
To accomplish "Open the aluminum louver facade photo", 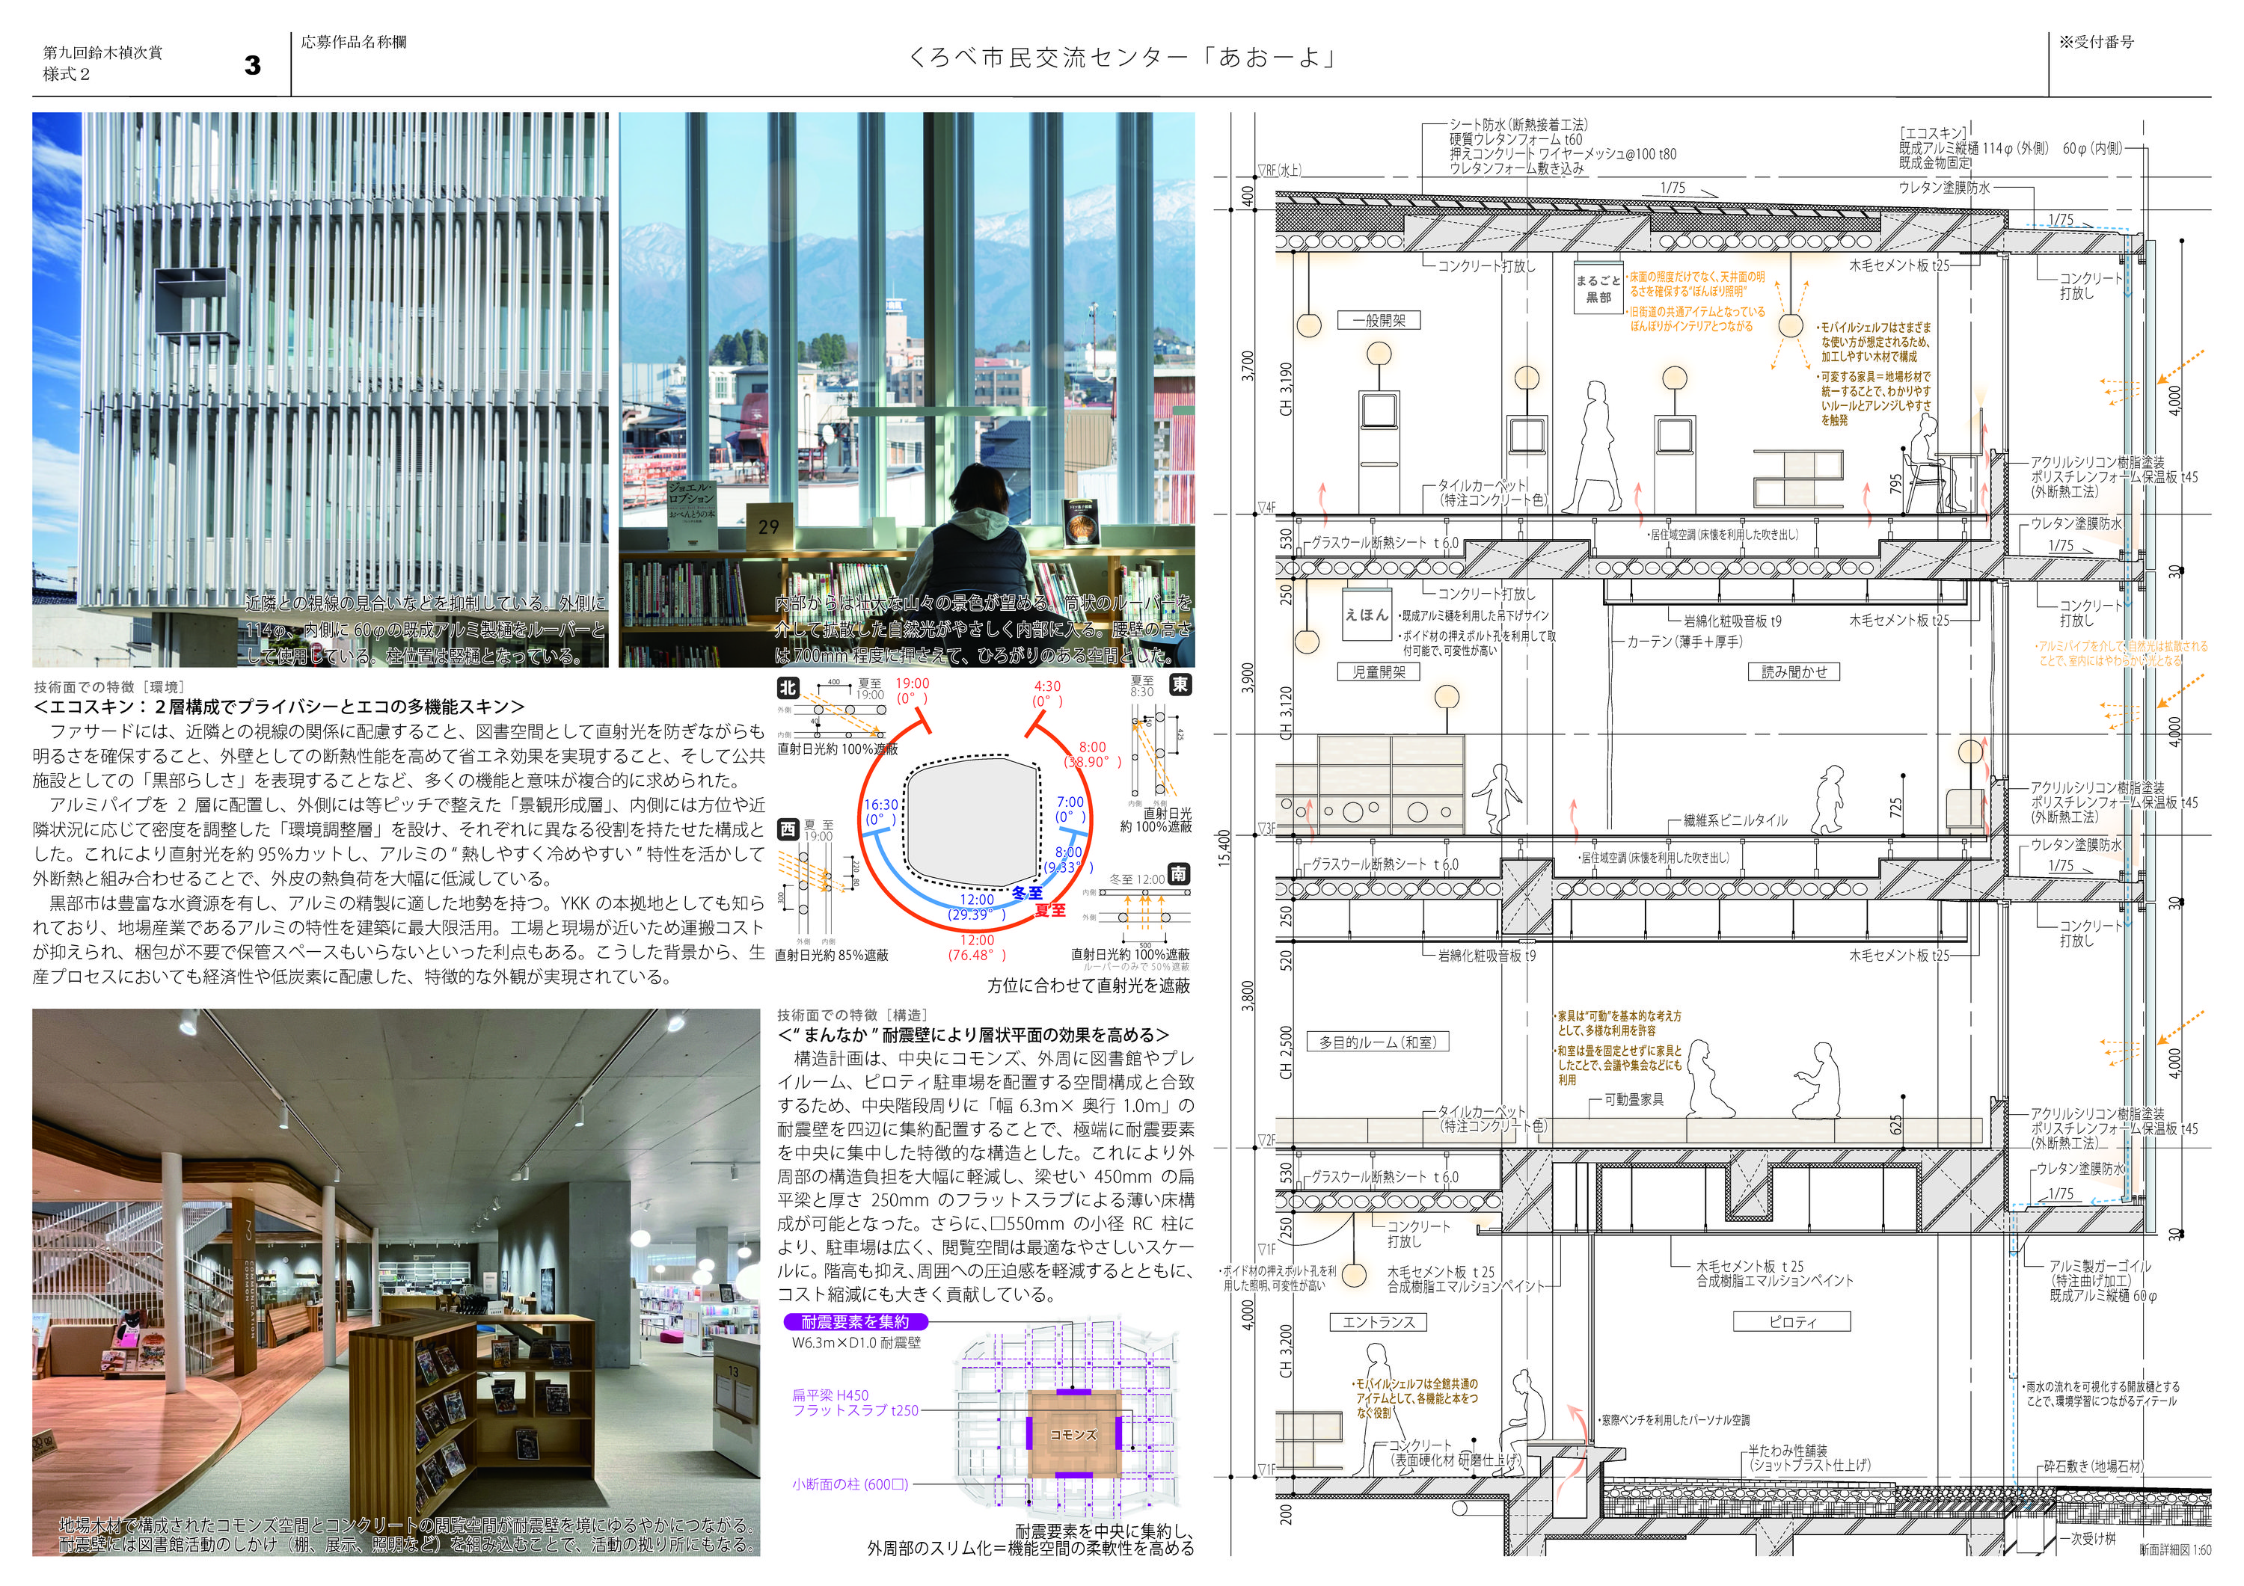I will pos(319,390).
